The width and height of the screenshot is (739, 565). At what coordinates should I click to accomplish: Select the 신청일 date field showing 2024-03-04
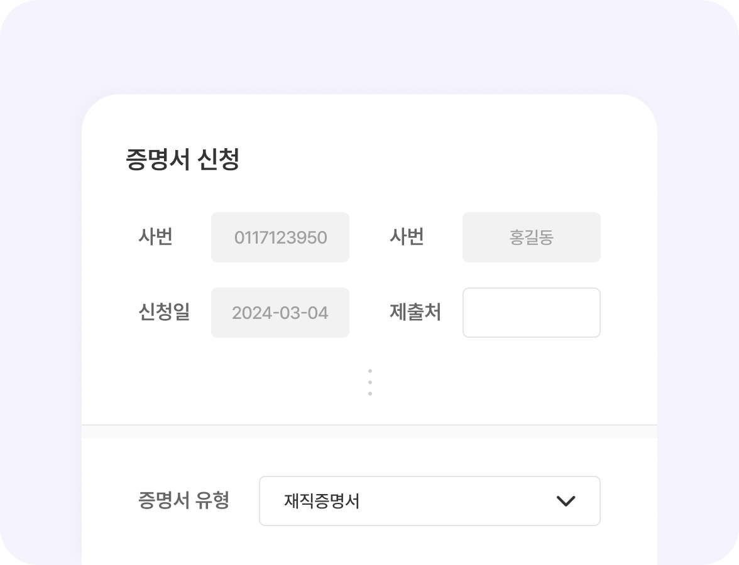click(280, 313)
